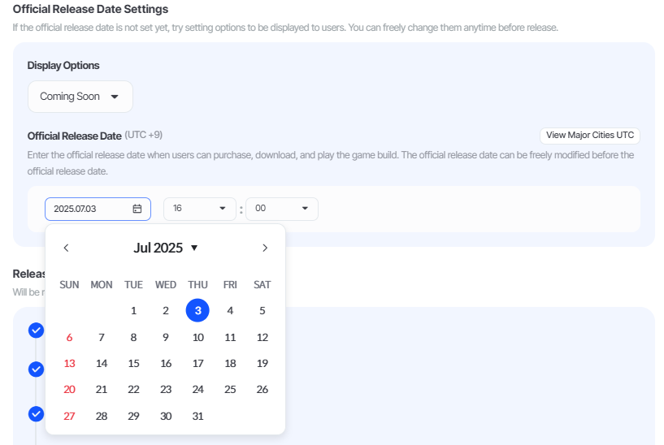664x445 pixels.
Task: Click the WED weekday header
Action: (166, 285)
